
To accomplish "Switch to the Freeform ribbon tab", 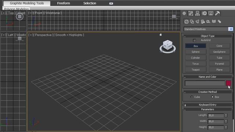I will [x=64, y=3].
